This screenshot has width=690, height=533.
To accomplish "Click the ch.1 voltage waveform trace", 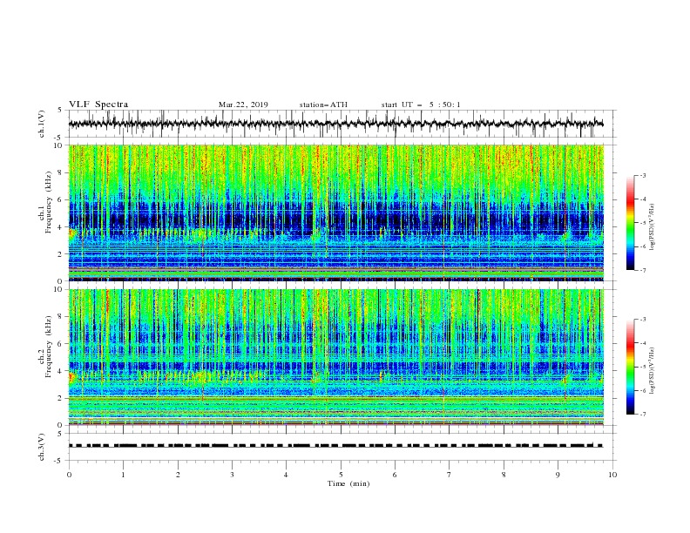I will point(336,124).
